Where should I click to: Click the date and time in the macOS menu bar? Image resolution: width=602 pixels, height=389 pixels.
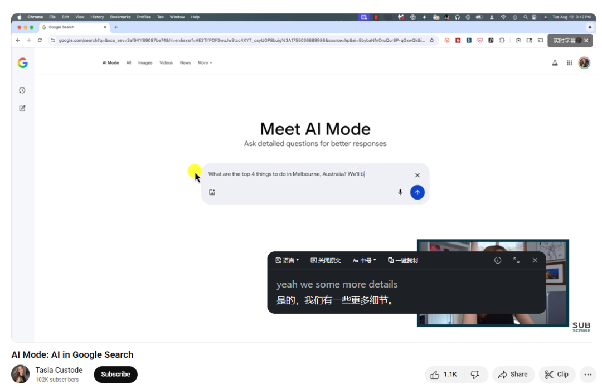[x=571, y=17]
